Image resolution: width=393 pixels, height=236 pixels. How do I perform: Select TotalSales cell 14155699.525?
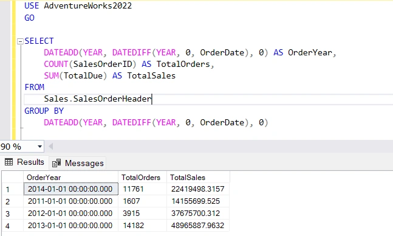[x=198, y=201]
